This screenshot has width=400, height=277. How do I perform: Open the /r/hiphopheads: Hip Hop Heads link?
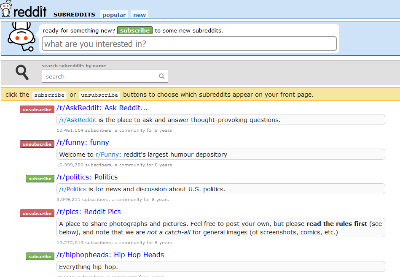coord(110,255)
